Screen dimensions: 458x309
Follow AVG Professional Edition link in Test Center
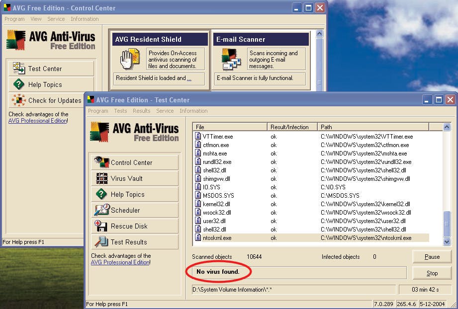tap(120, 262)
